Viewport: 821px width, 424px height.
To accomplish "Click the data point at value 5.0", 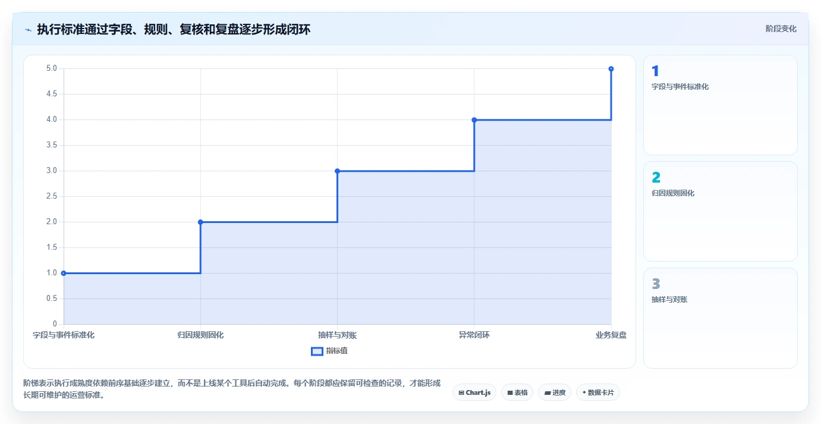I will (611, 68).
